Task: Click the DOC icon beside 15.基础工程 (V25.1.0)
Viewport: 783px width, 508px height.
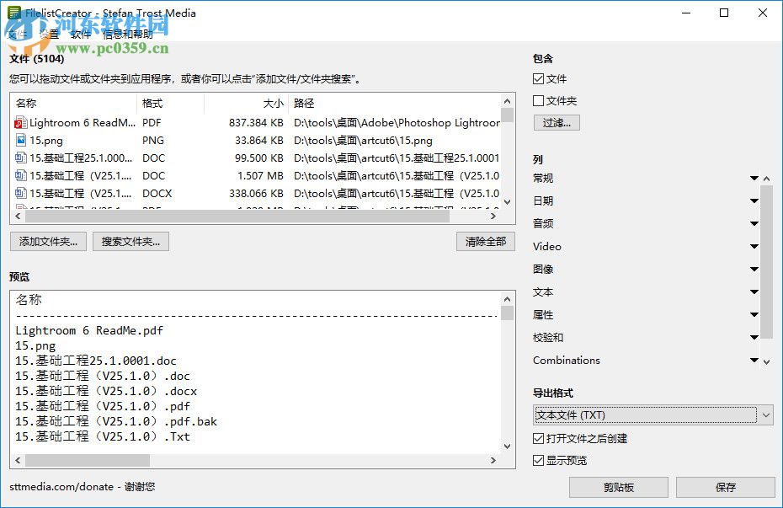Action: 19,176
